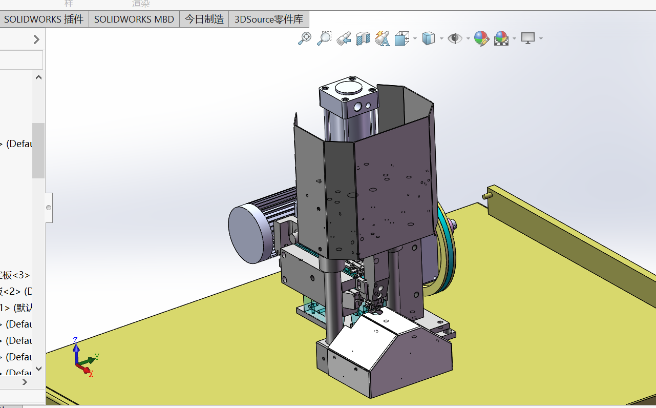Image resolution: width=656 pixels, height=408 pixels.
Task: Click the tree horizontal scroll right arrow
Action: 25,382
